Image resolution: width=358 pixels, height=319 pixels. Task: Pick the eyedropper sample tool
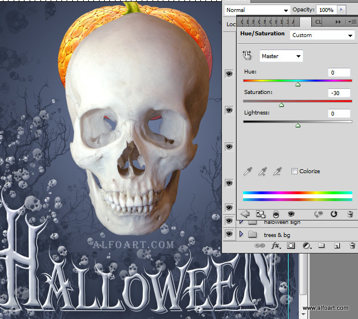(248, 171)
